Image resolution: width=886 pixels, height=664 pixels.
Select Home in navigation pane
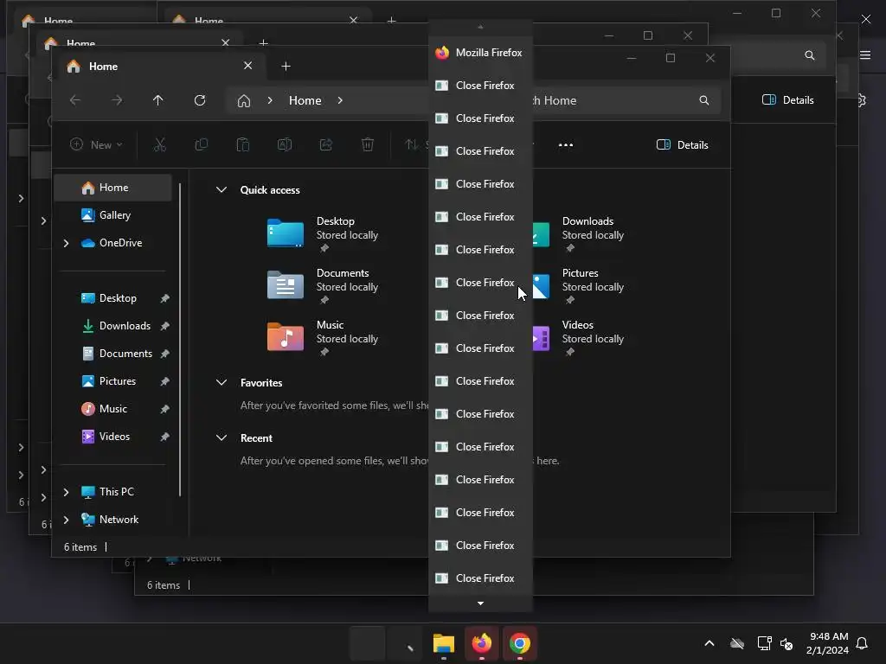(113, 188)
